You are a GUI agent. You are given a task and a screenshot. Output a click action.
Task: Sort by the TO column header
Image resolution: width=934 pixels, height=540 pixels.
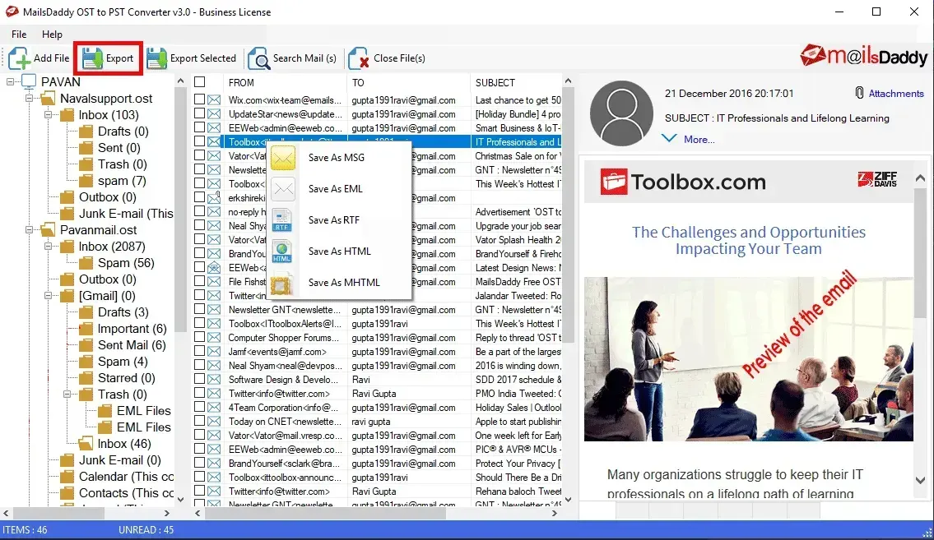click(x=409, y=83)
